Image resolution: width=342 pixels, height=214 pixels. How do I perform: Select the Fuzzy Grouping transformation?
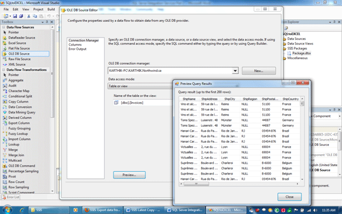pyautogui.click(x=19, y=128)
